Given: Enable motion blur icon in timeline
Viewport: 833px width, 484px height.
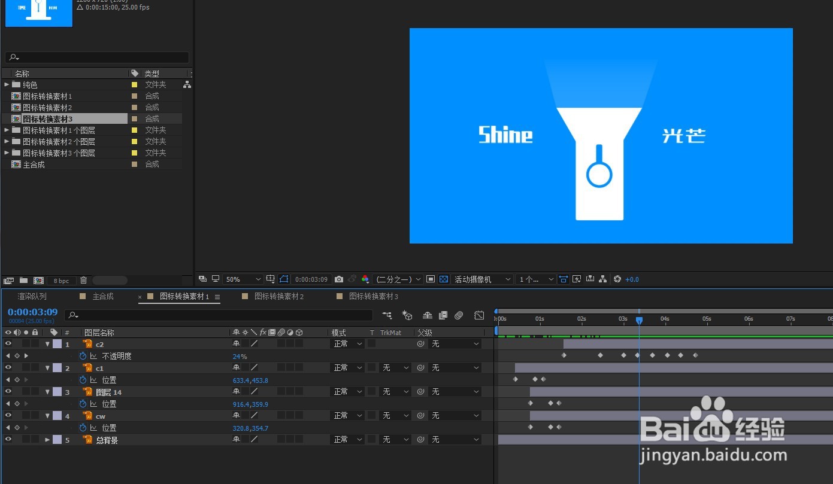Looking at the screenshot, I should pos(459,315).
